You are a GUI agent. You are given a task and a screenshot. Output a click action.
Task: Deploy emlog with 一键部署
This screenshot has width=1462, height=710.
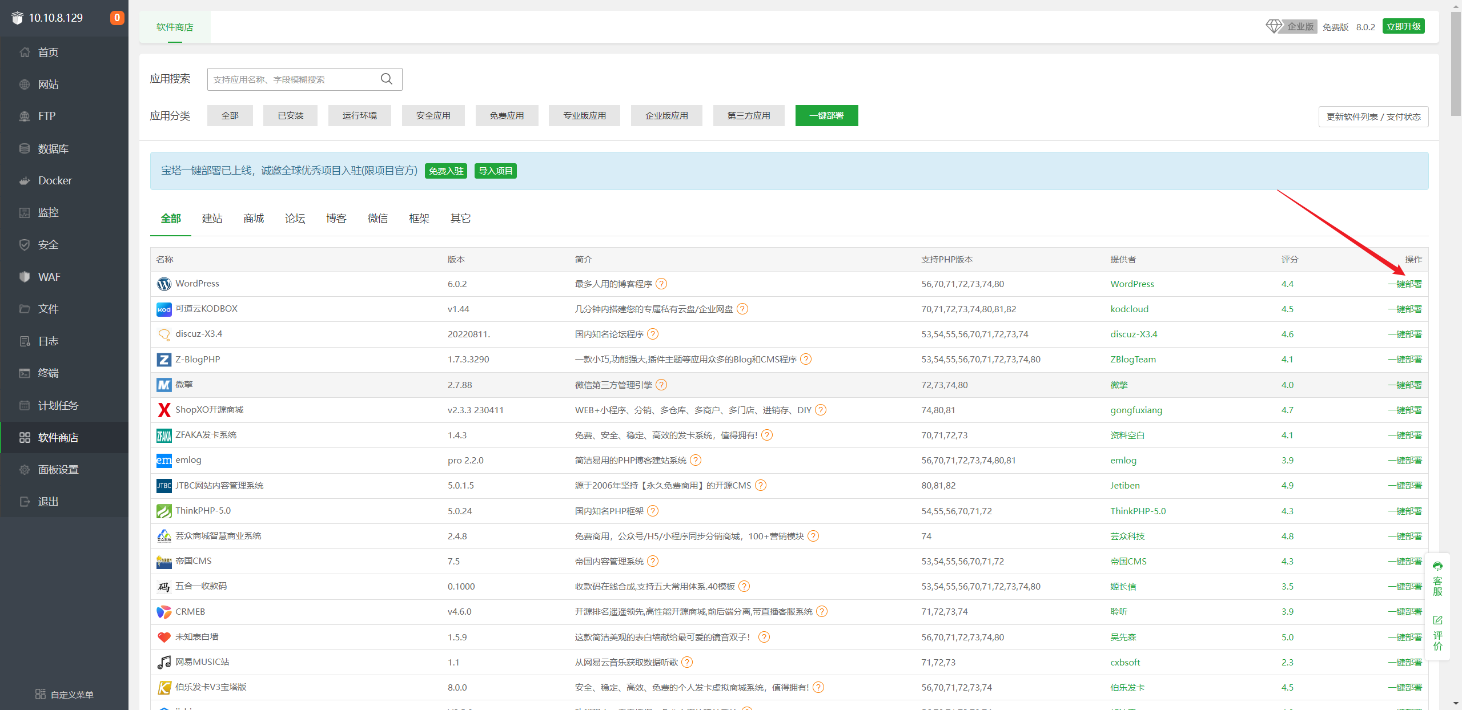click(1405, 461)
